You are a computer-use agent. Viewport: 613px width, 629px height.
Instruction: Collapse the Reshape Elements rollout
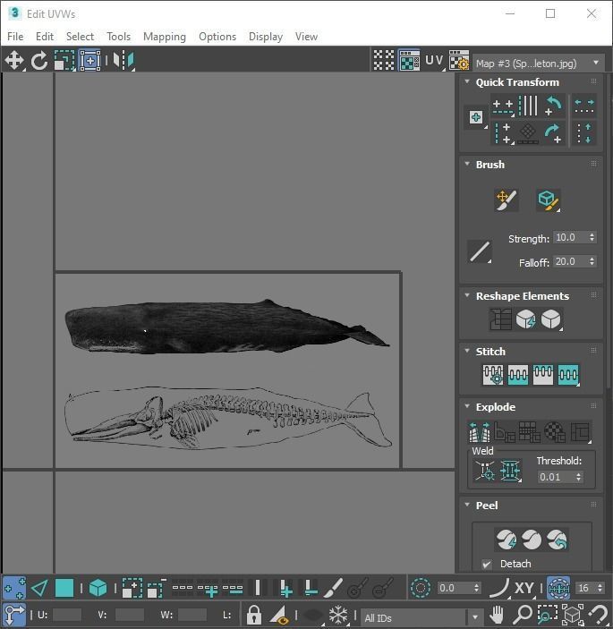tap(467, 295)
